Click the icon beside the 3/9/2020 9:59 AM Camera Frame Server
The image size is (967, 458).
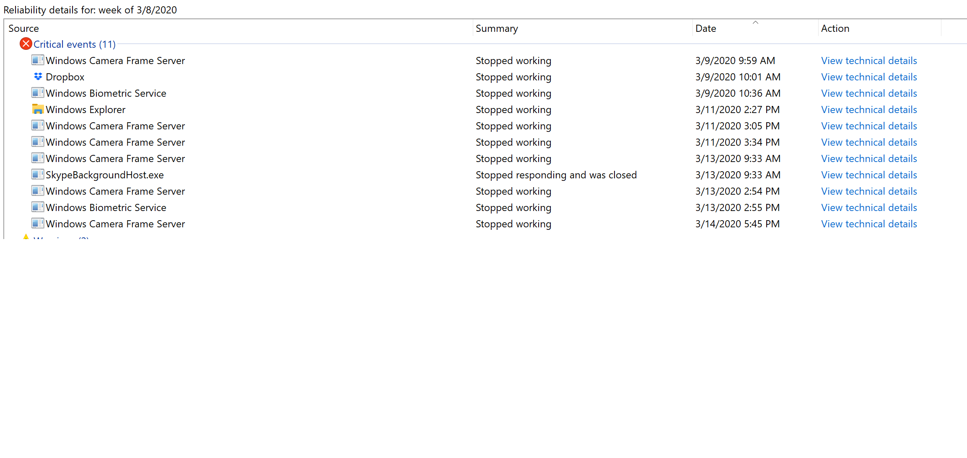[38, 60]
